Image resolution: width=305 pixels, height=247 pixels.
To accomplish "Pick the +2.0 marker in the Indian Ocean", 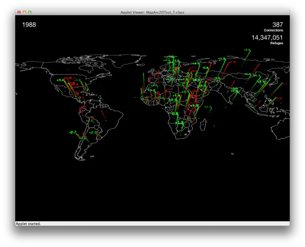I will [208, 107].
